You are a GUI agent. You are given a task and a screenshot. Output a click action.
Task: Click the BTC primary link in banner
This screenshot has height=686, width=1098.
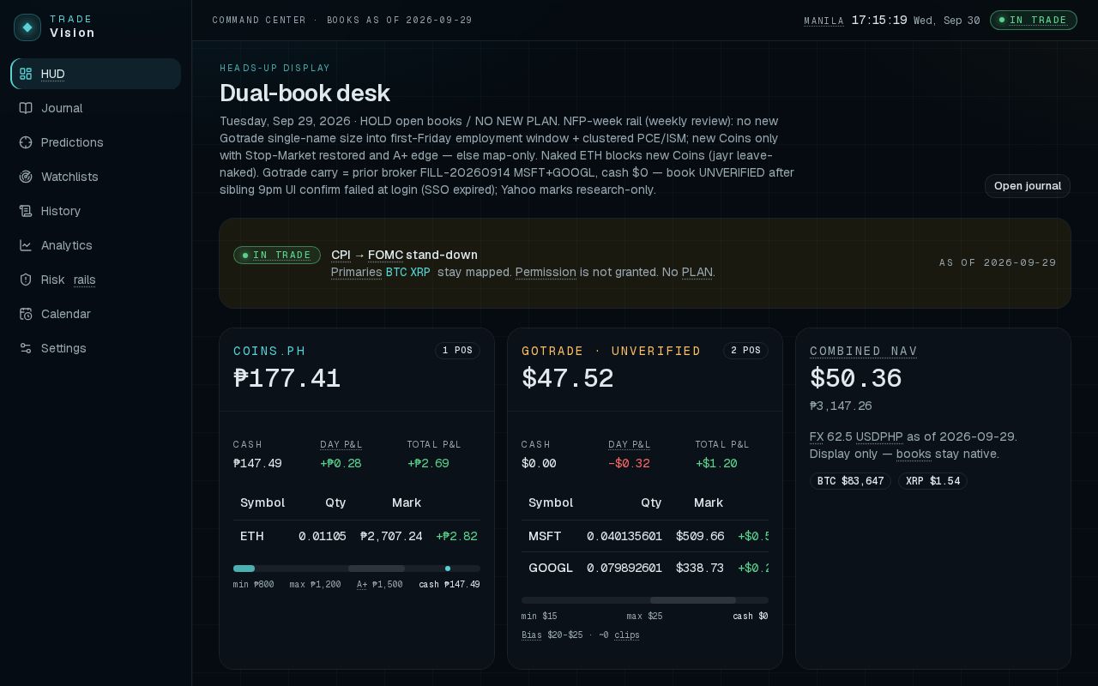coord(396,272)
